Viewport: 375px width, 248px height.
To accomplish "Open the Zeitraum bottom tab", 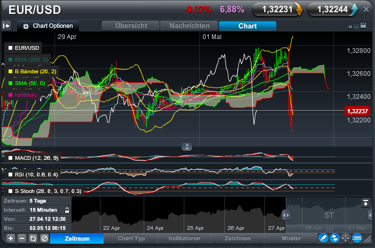I will (x=77, y=238).
